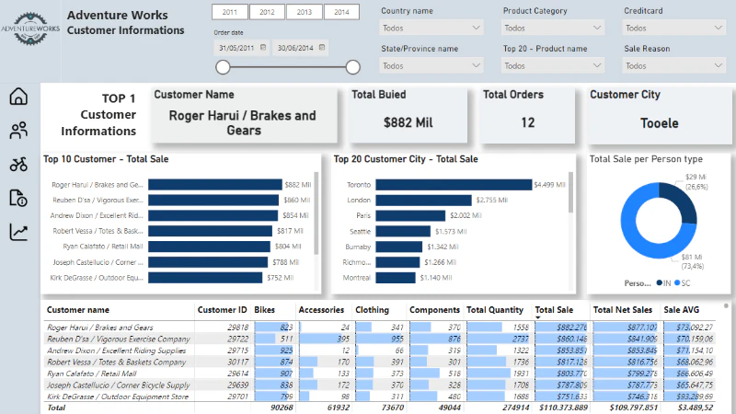
Task: Open the Bicycle products icon in sidebar
Action: tap(18, 165)
